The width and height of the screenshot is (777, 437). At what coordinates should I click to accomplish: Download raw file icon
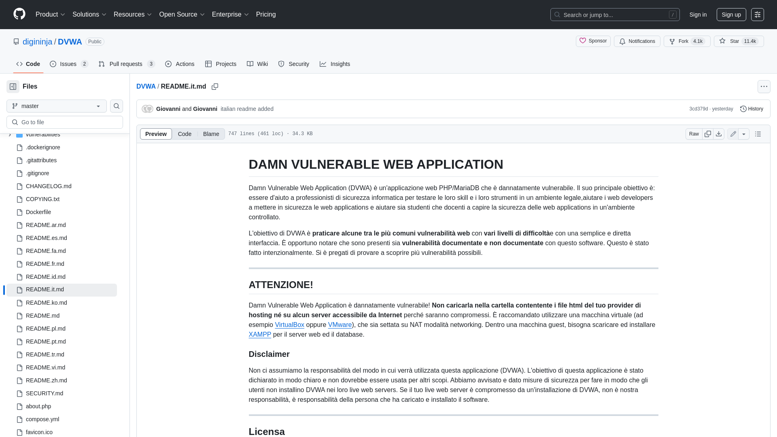719,134
